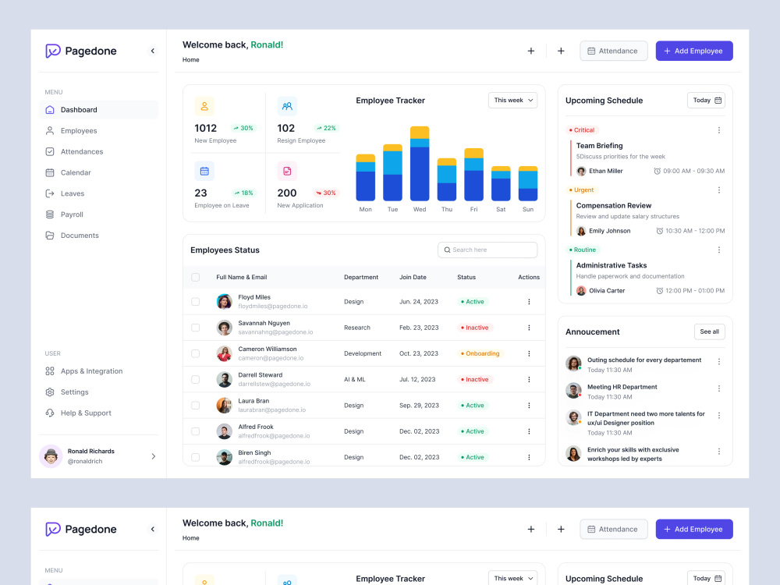This screenshot has width=780, height=585.
Task: Collapse the sidebar with the top chevron
Action: click(x=153, y=51)
